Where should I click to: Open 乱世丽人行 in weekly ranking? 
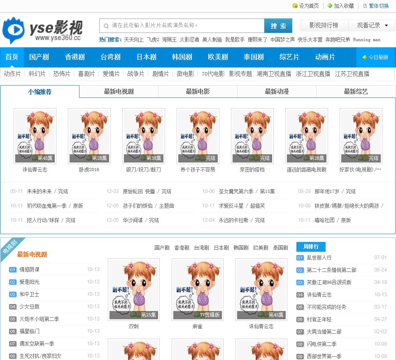(x=319, y=258)
